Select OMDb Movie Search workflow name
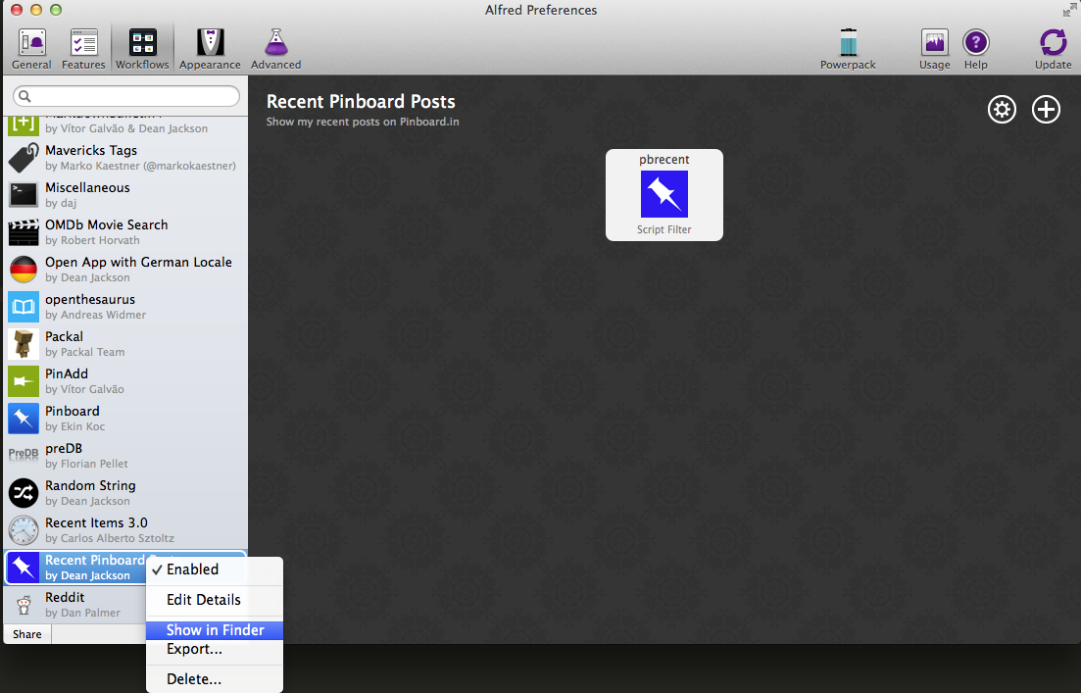 pyautogui.click(x=107, y=224)
